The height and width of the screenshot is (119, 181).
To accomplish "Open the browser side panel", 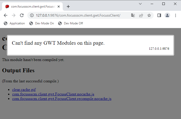I will point(159,15).
